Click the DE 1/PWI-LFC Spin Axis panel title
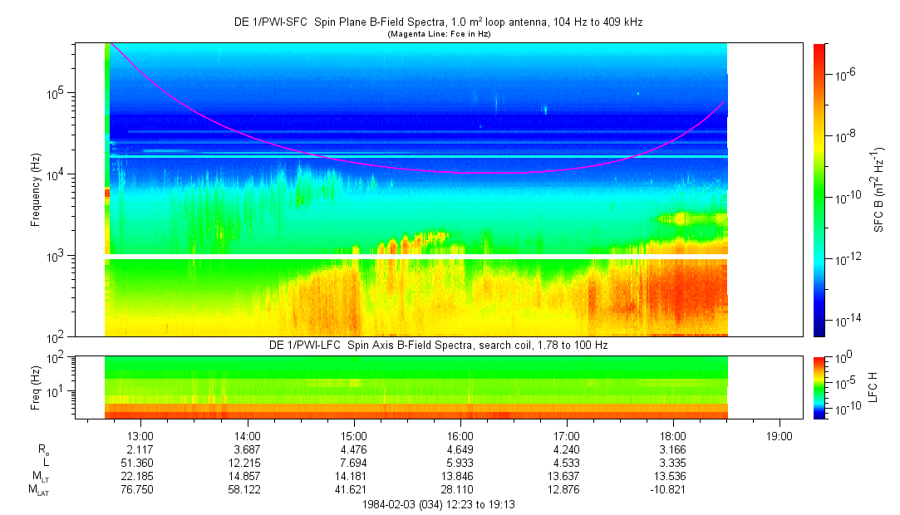The width and height of the screenshot is (900, 515). click(438, 345)
